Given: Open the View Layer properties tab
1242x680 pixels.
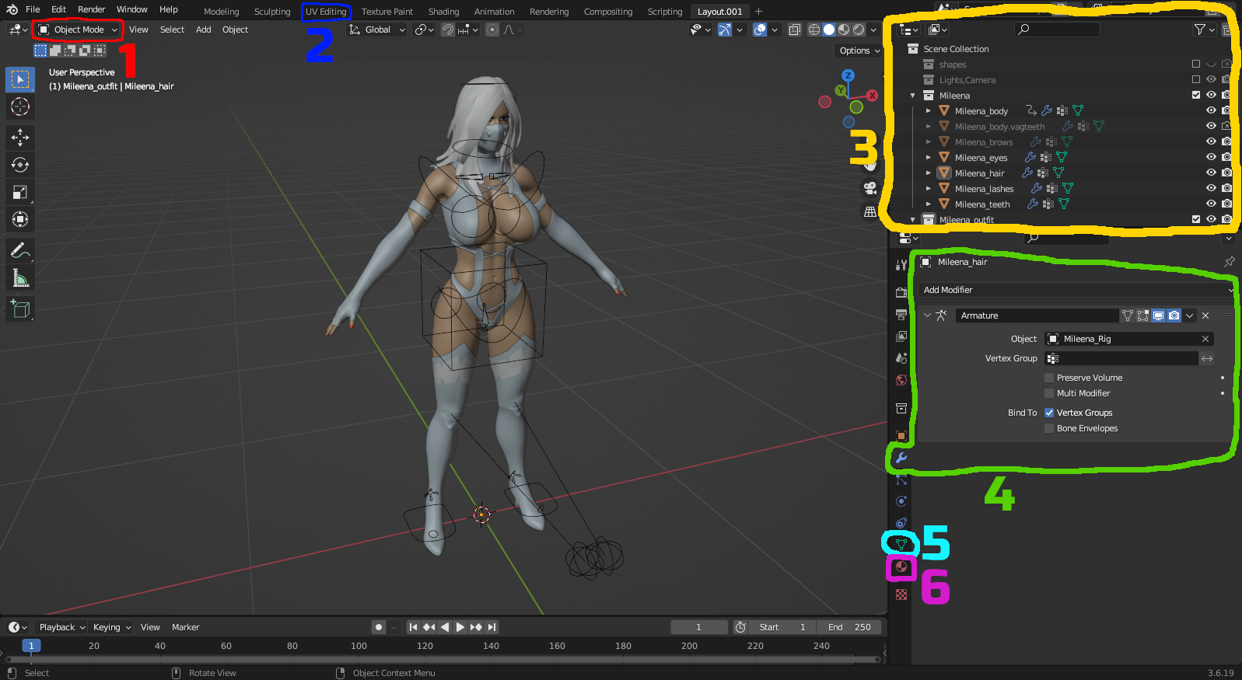Looking at the screenshot, I should [901, 337].
